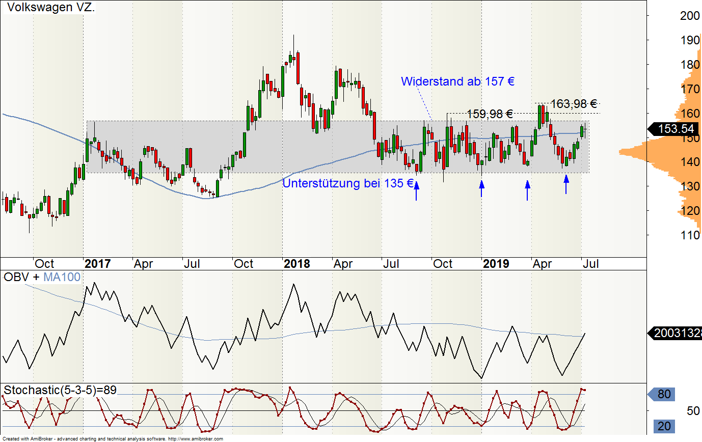Click the 'Volkswagen VZ.' chart title
This screenshot has width=702, height=442.
(50, 8)
